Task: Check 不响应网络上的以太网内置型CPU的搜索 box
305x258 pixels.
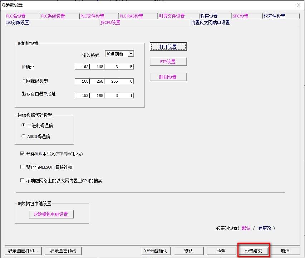Action: (x=22, y=180)
